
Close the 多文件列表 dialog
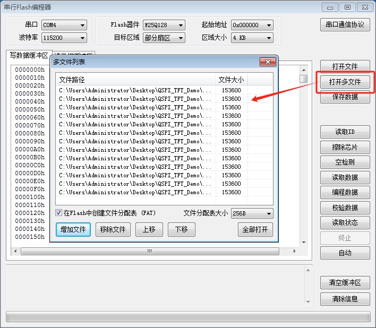click(268, 62)
